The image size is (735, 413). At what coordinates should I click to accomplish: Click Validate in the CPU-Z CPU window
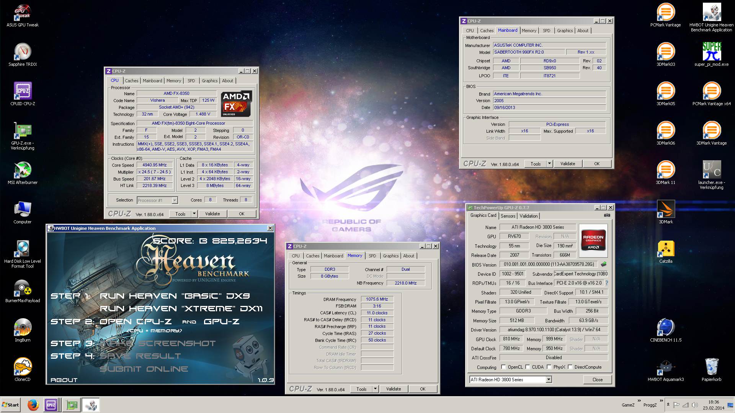tap(212, 214)
